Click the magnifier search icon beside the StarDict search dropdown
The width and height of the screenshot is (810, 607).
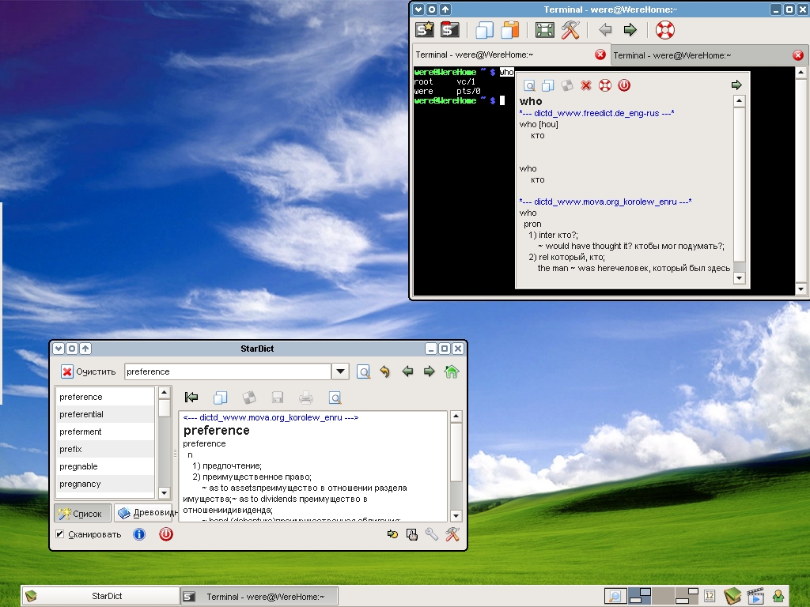364,371
